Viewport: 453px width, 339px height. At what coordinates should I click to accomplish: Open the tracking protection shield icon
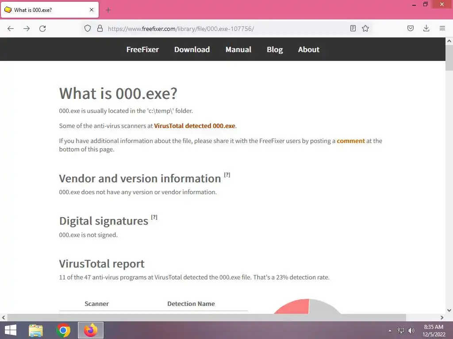tap(88, 28)
